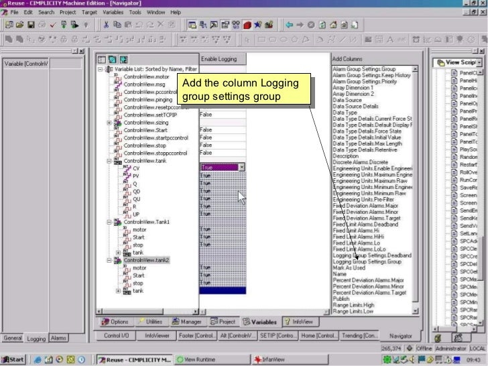
Task: Click the Paste icon in toolbar
Action: pos(128,25)
